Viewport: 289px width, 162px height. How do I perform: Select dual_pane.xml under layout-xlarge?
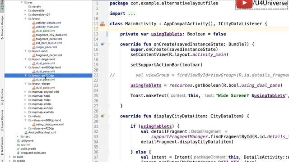coord(45,88)
